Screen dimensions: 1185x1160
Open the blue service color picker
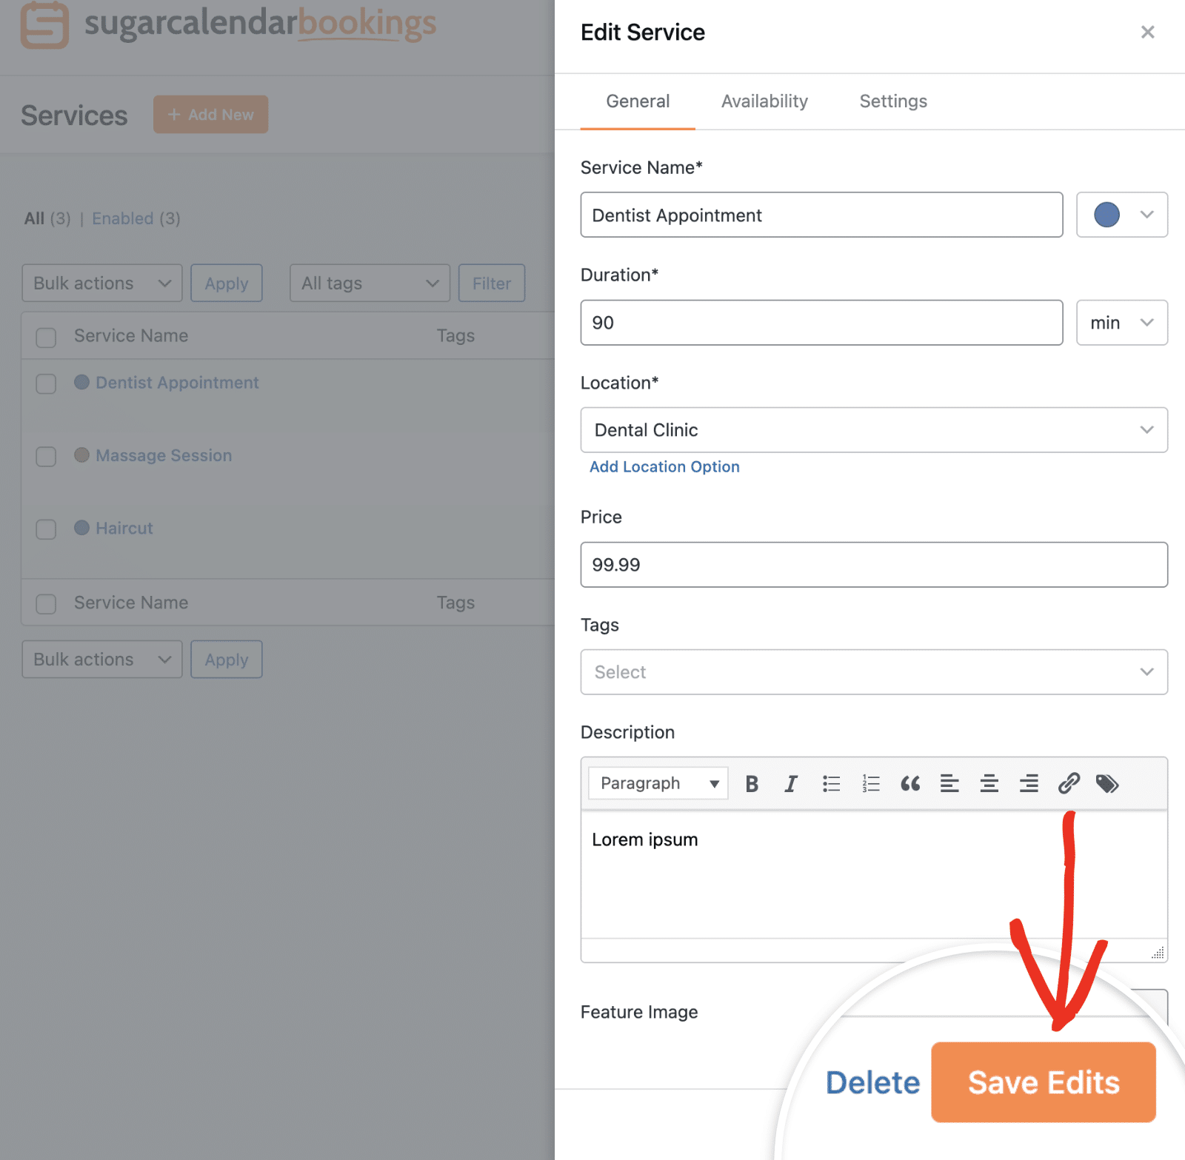click(1121, 215)
